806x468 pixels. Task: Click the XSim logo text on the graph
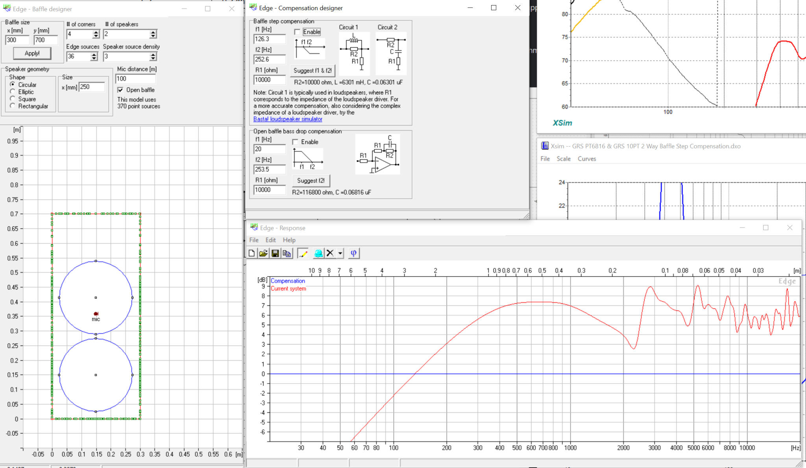[x=562, y=123]
